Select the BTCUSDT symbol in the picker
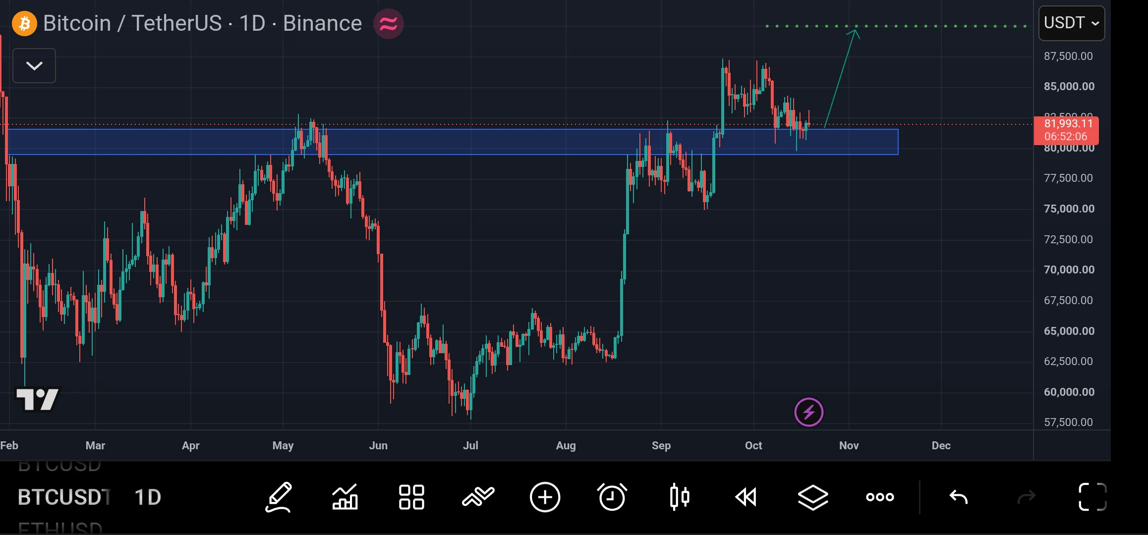This screenshot has height=535, width=1148. pyautogui.click(x=64, y=497)
